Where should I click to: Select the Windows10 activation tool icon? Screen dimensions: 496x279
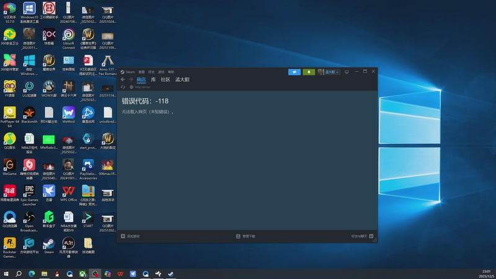[x=29, y=12]
